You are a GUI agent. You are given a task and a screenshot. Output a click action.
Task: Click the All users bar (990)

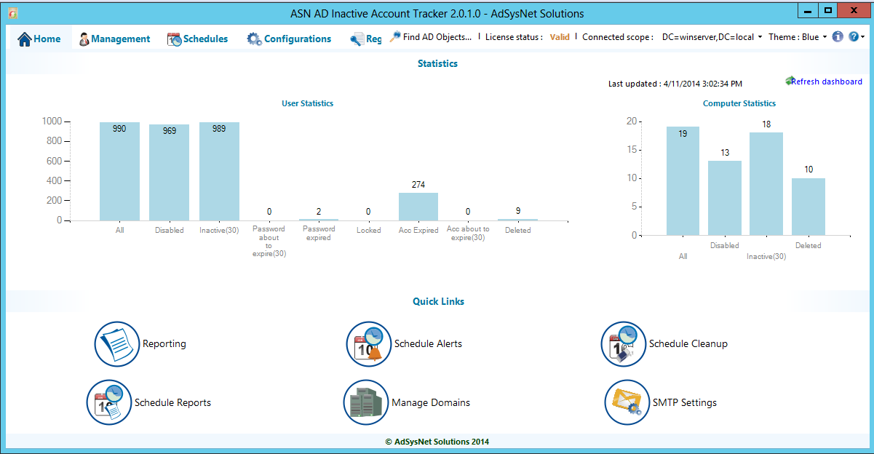tap(119, 171)
